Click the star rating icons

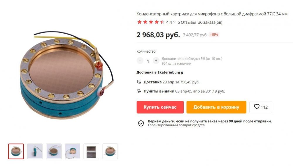(x=151, y=22)
